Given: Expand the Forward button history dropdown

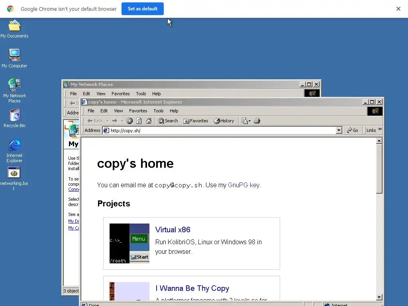Looking at the screenshot, I should click(x=122, y=121).
